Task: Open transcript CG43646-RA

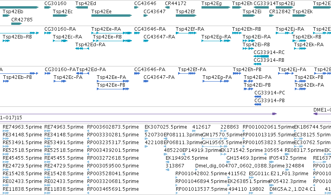Action: pyautogui.click(x=150, y=29)
